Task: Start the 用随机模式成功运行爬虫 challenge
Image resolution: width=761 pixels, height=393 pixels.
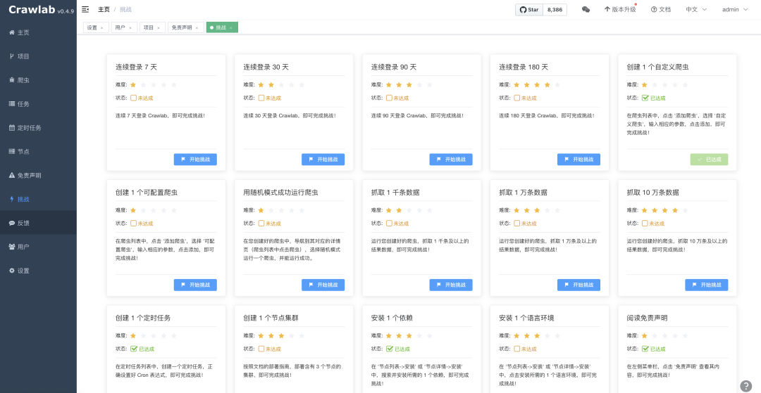Action: click(323, 285)
